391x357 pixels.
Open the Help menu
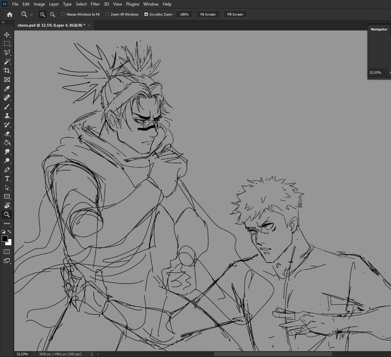point(167,4)
